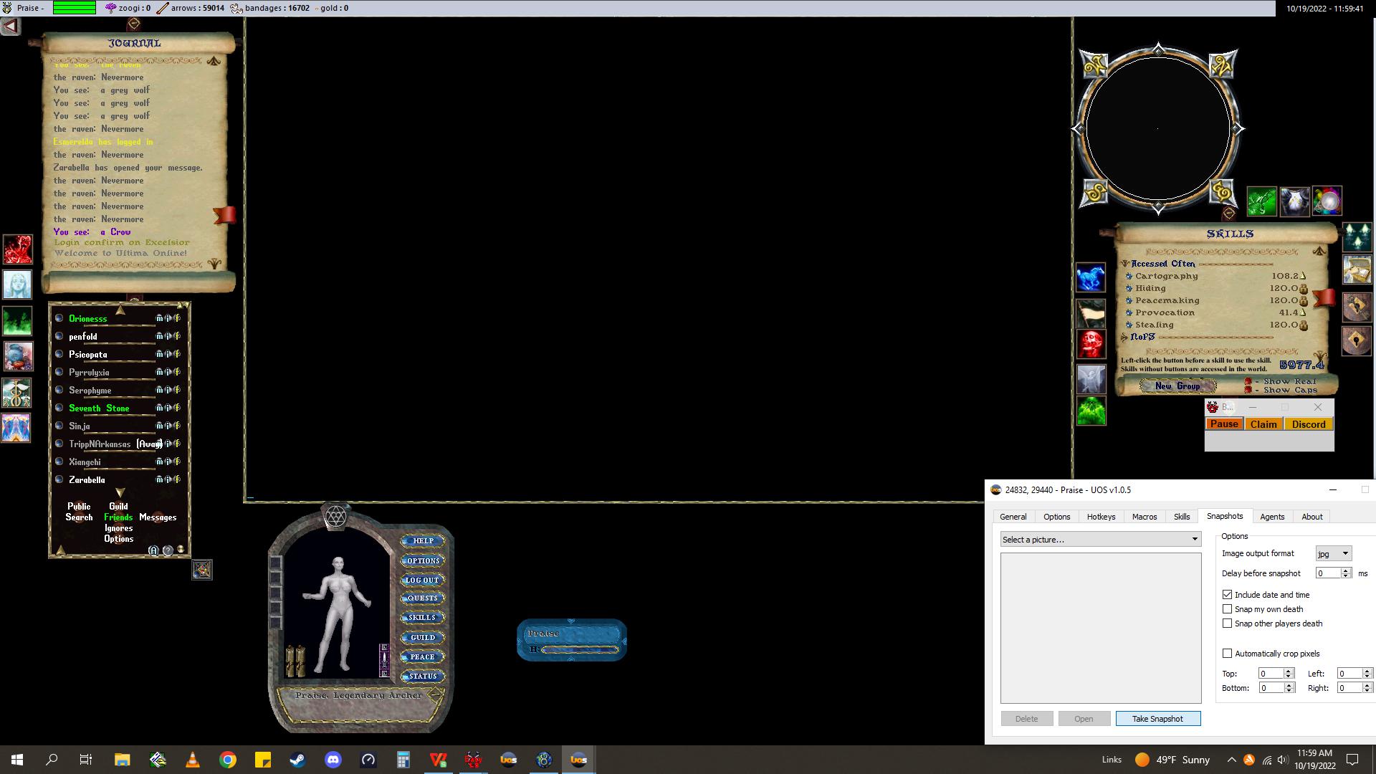
Task: Click the pale blue woman face icon
Action: (x=17, y=285)
